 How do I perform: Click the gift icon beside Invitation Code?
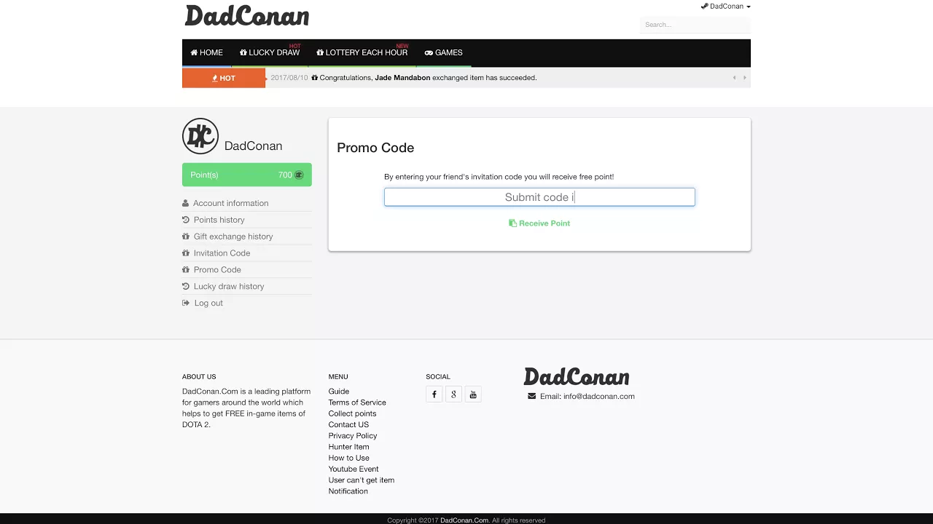click(186, 253)
